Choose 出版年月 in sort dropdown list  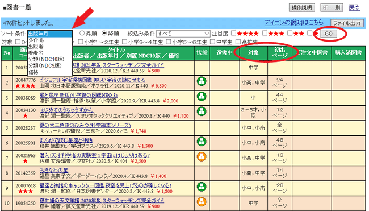coord(49,34)
